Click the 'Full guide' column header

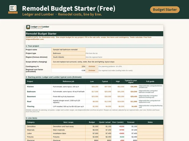(x=150, y=81)
